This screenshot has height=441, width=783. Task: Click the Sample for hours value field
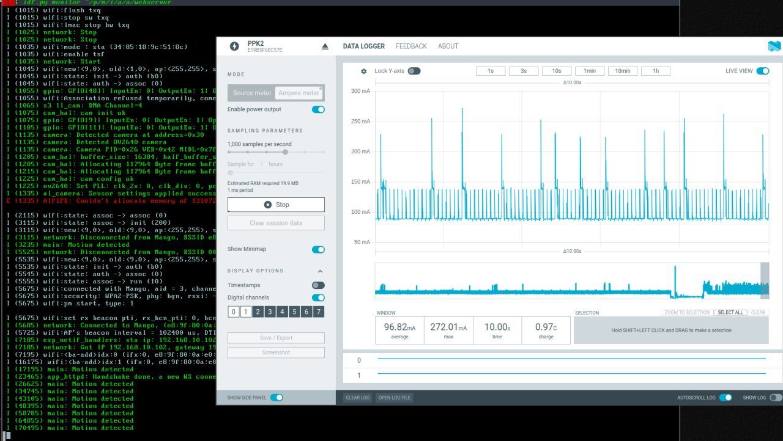[261, 164]
